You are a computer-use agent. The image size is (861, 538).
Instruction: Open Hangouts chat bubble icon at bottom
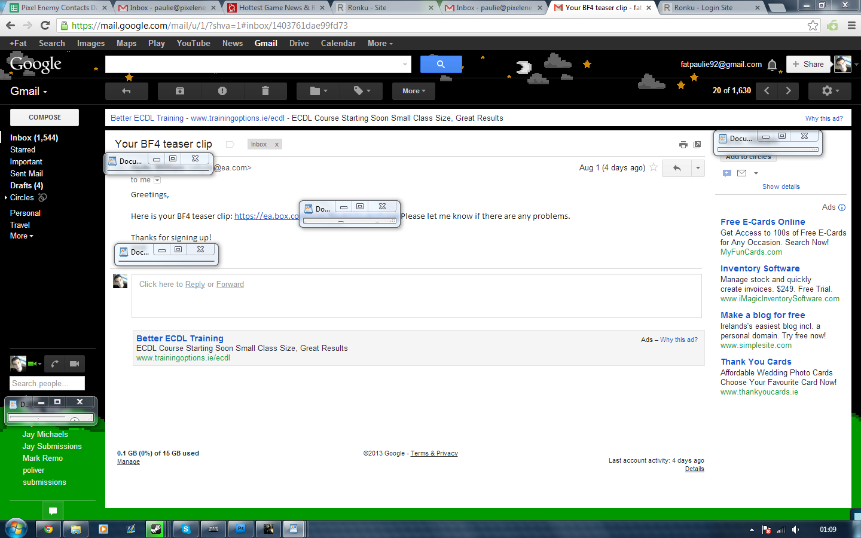click(x=53, y=511)
